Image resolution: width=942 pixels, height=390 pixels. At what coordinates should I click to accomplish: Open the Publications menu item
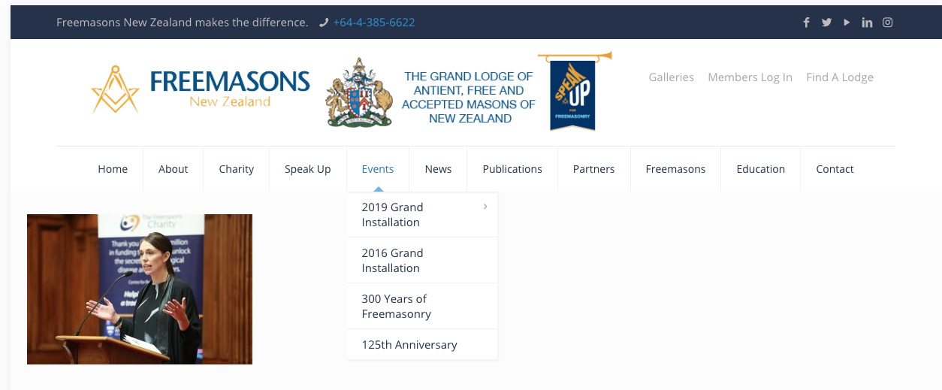[x=512, y=169]
